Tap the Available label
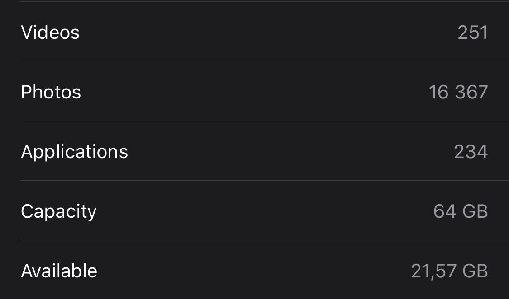Image resolution: width=509 pixels, height=299 pixels. pos(59,271)
